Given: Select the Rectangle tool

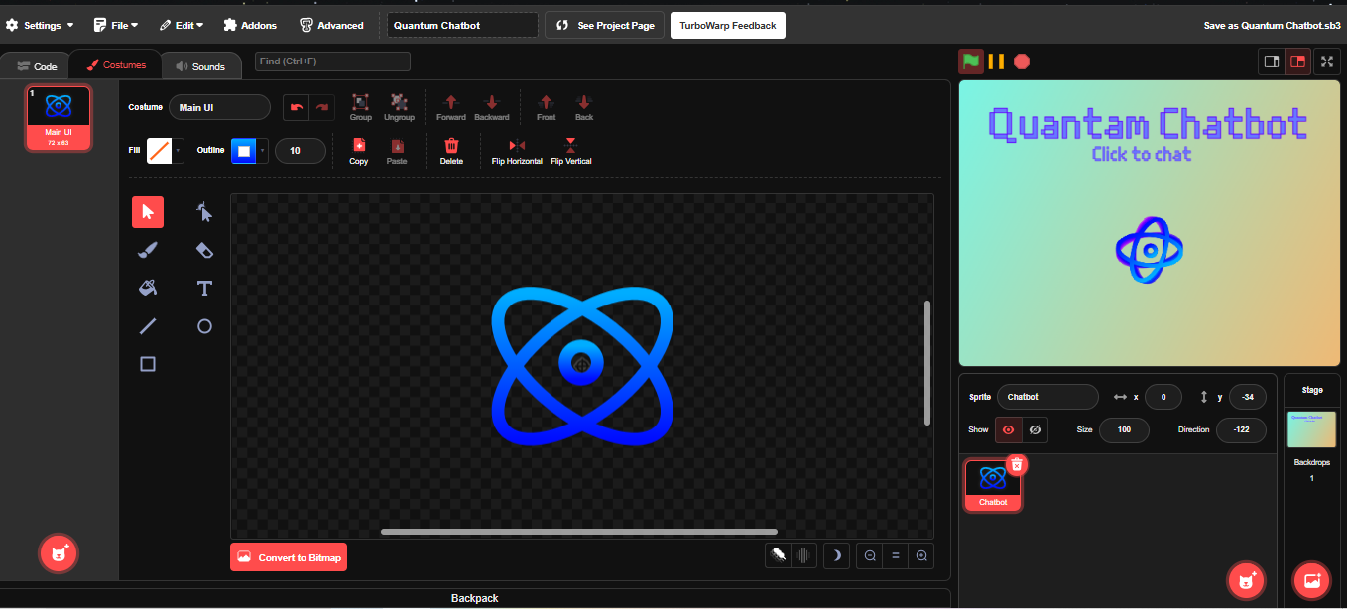Looking at the screenshot, I should 148,364.
